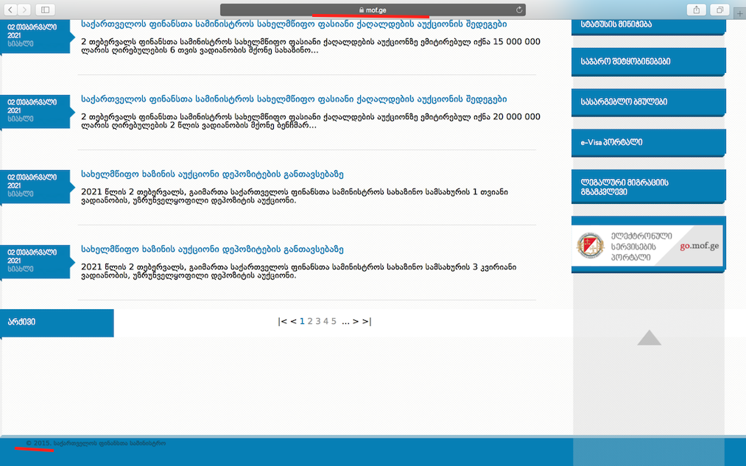Click Safari's back navigation arrow
Viewport: 746px width, 466px height.
point(11,10)
